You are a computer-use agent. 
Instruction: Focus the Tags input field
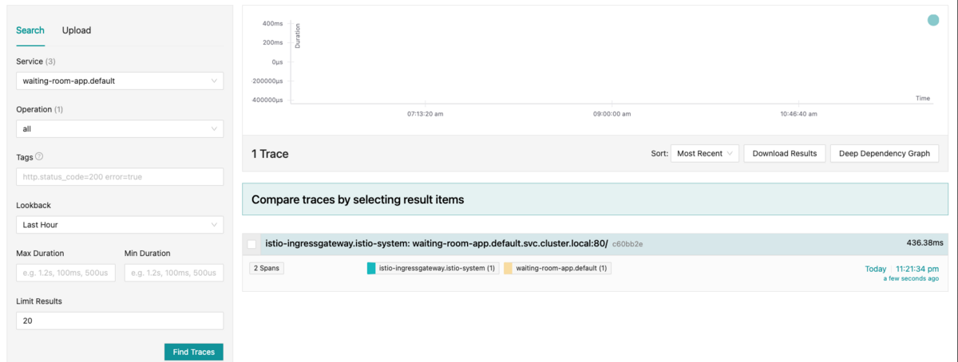click(x=120, y=177)
